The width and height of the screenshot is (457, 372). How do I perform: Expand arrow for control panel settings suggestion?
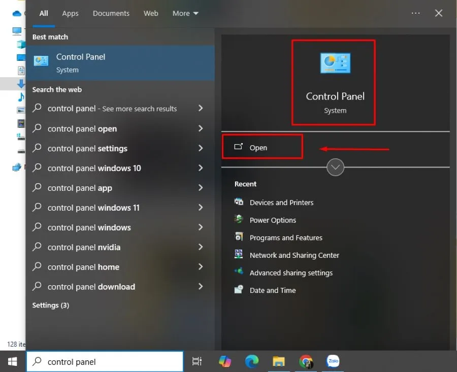pos(201,149)
